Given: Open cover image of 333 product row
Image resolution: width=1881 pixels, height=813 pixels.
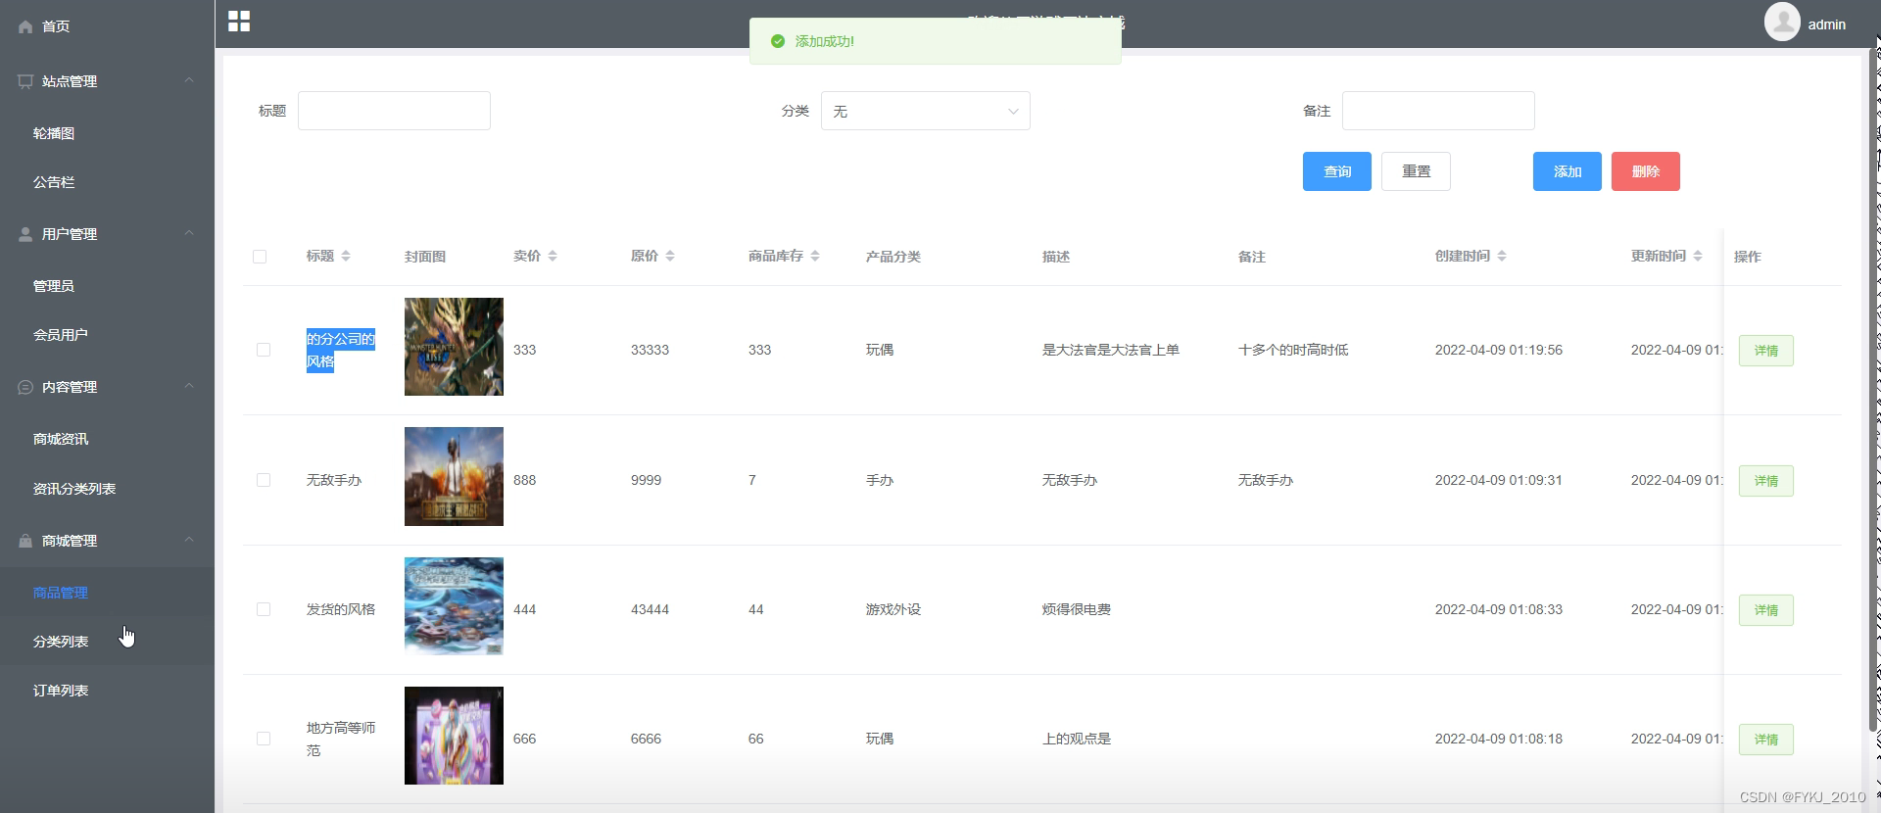Looking at the screenshot, I should tap(454, 347).
